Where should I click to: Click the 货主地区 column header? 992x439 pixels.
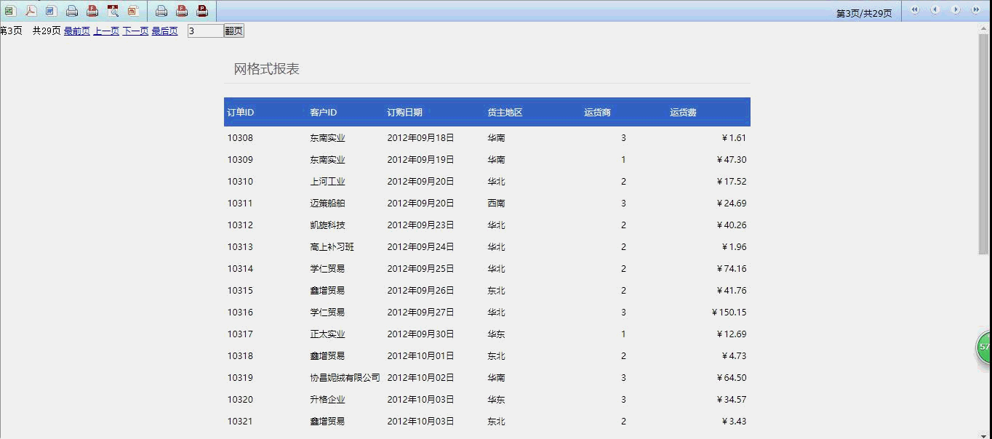point(505,112)
